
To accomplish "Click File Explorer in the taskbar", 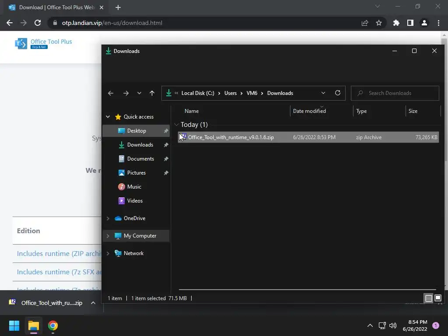I will [33, 325].
